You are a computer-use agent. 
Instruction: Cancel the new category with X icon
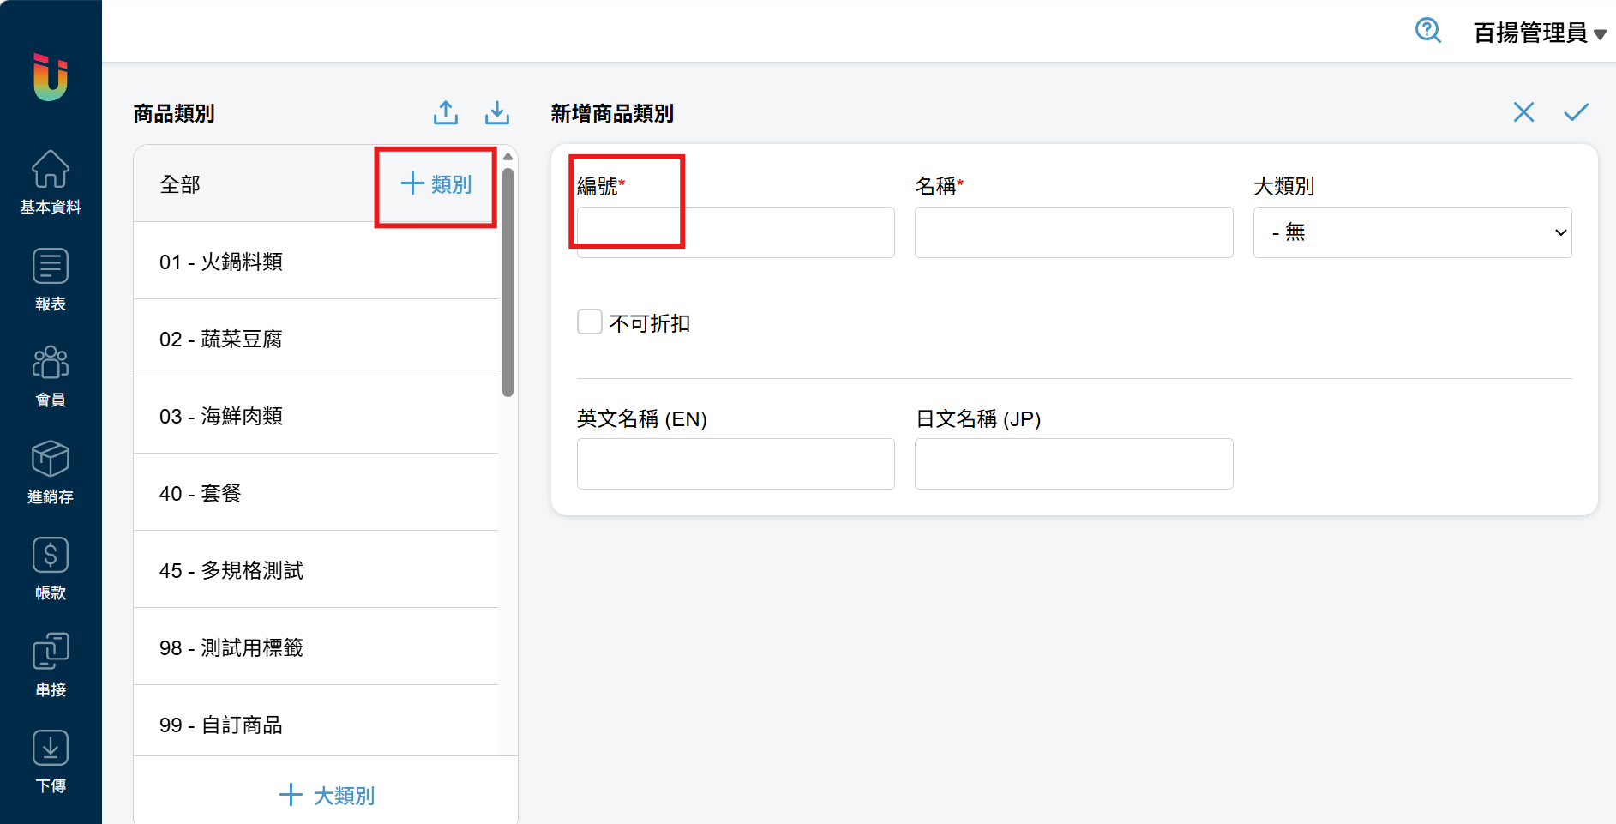[1523, 112]
